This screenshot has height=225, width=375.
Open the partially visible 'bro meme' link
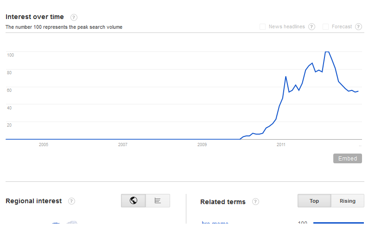point(215,223)
